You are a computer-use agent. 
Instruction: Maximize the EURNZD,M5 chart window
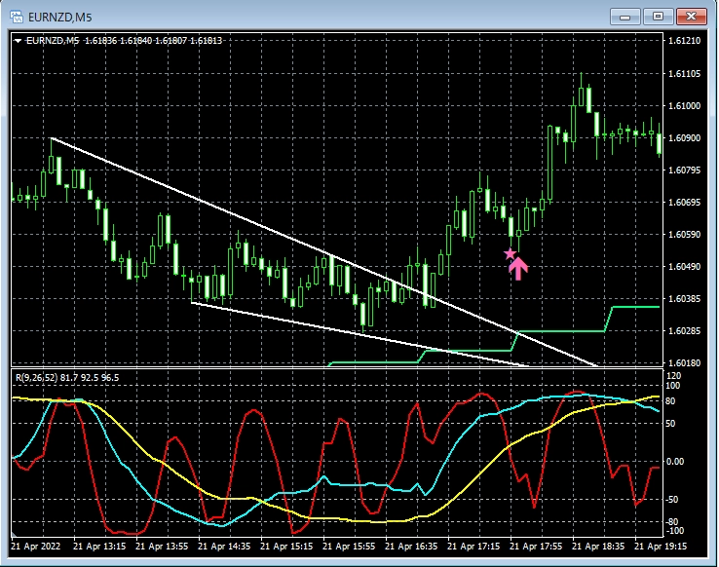click(660, 16)
